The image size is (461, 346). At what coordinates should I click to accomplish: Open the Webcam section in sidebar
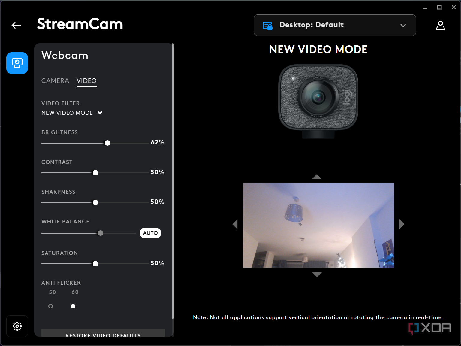(17, 63)
